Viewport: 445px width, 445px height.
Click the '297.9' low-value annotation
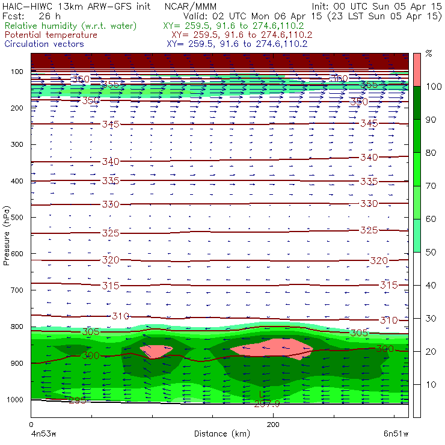tap(267, 404)
